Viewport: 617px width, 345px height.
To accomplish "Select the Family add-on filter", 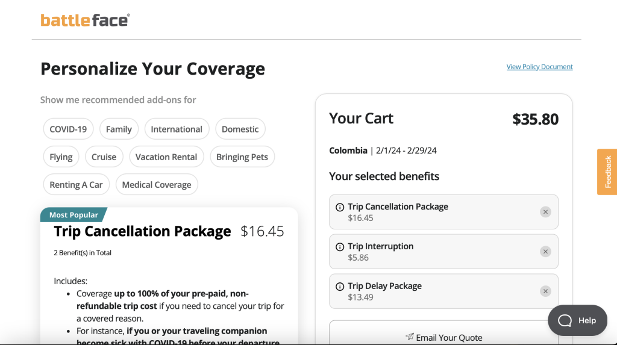I will (119, 129).
